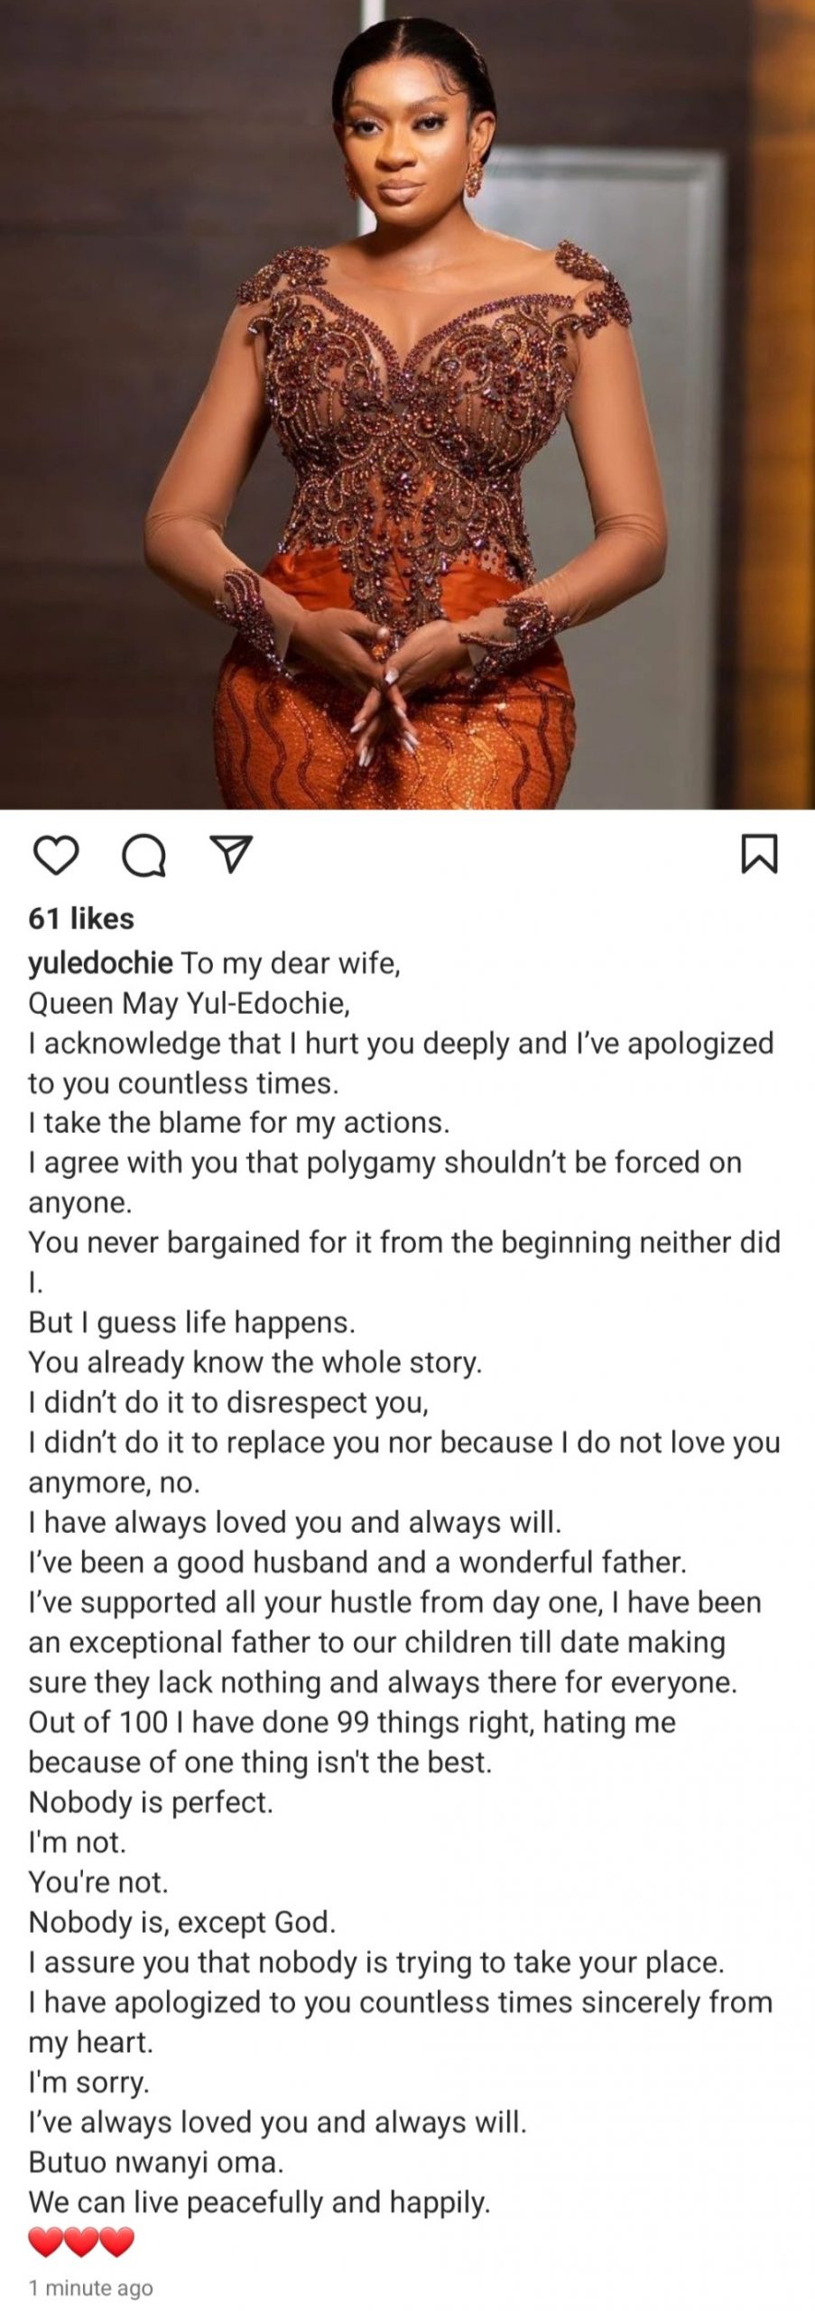Open the yuledochie profile username

tap(100, 963)
